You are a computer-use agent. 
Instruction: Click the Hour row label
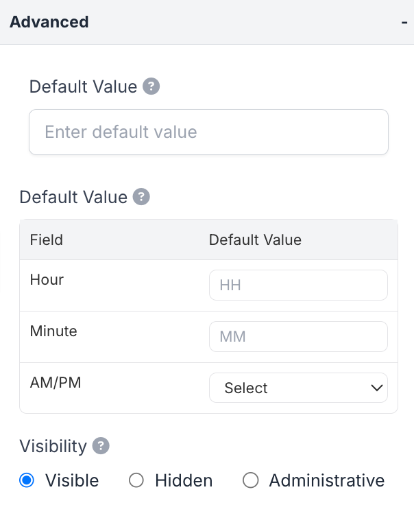[x=47, y=280]
